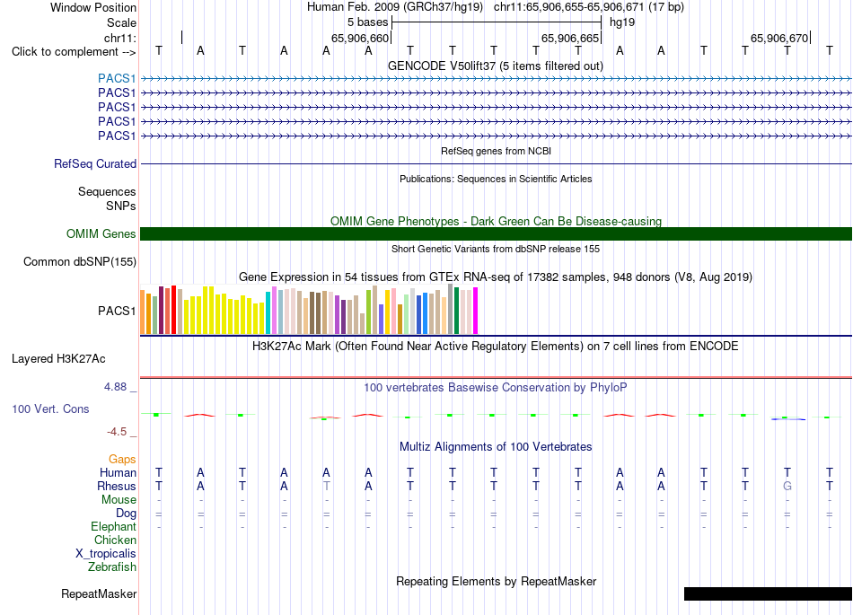Click the Common dbSNP(155) track label
Viewport: 853px width, 615px height.
[80, 261]
